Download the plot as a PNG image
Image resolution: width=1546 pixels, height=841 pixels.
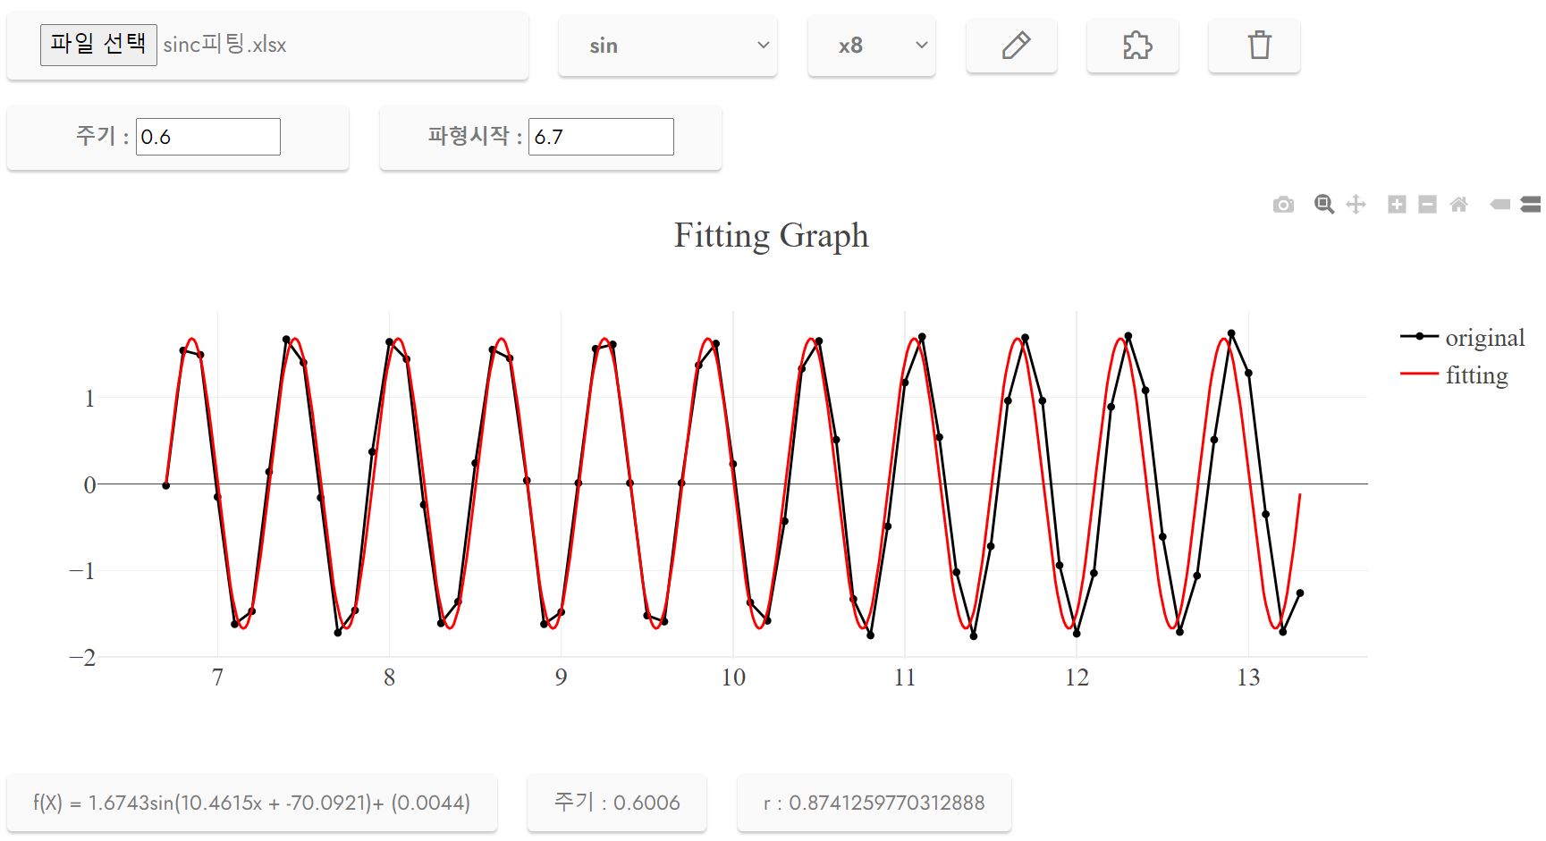1283,204
